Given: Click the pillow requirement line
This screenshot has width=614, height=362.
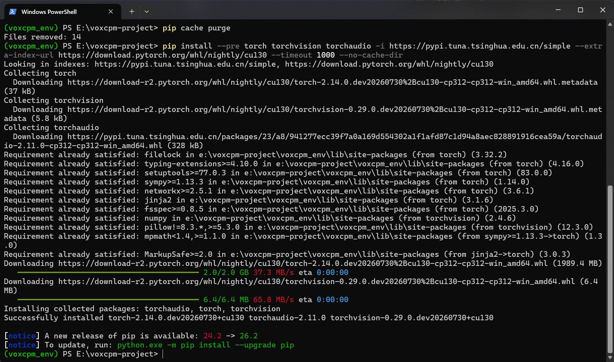Looking at the screenshot, I should (x=299, y=227).
